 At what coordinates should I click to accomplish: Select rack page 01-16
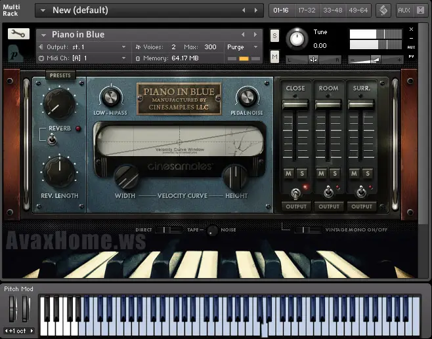point(281,10)
